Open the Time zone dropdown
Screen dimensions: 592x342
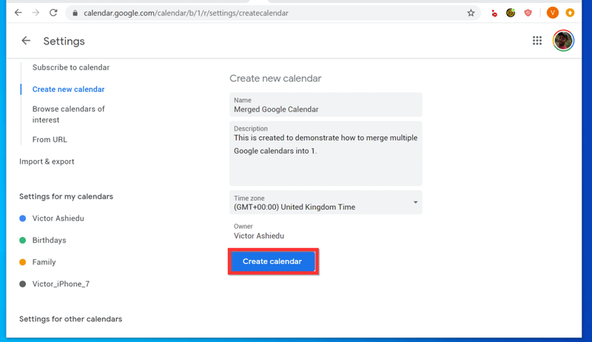(326, 203)
